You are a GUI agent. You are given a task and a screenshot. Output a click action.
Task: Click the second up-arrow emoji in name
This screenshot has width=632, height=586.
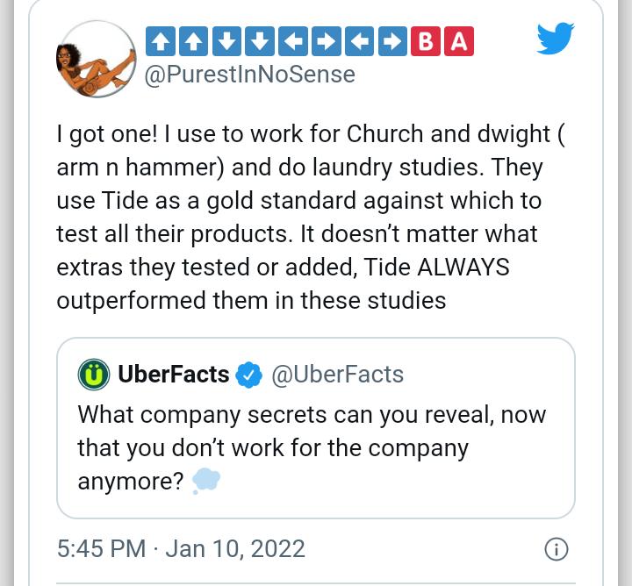click(x=193, y=41)
